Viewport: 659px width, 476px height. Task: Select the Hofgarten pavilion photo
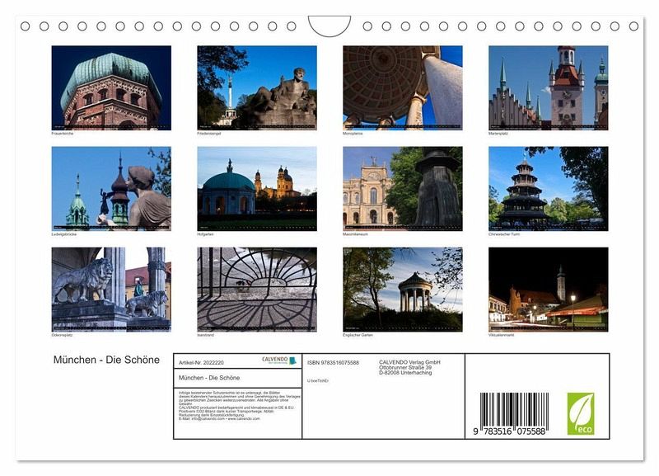[x=256, y=188]
